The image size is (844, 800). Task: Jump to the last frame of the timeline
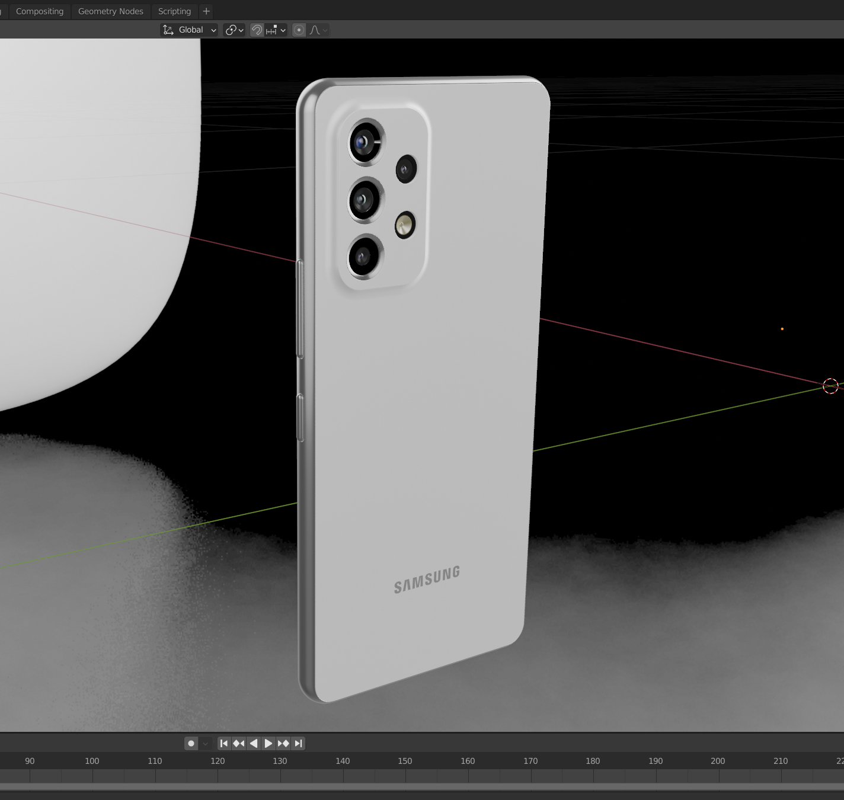[x=298, y=743]
